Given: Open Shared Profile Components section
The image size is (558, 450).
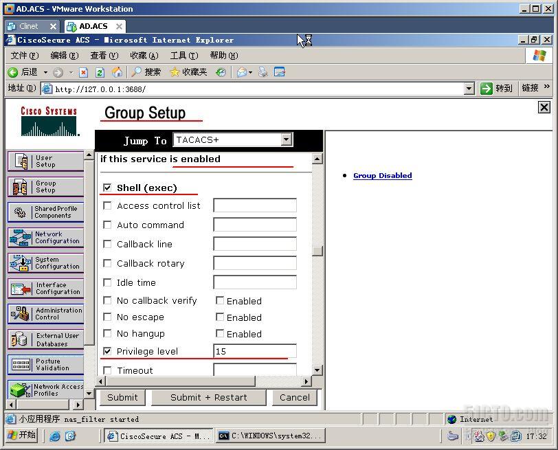Looking at the screenshot, I should coord(45,212).
